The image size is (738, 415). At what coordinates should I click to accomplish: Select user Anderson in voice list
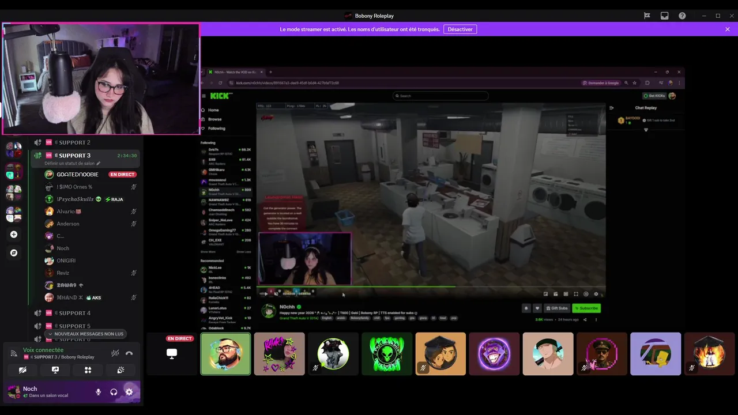tap(91, 224)
